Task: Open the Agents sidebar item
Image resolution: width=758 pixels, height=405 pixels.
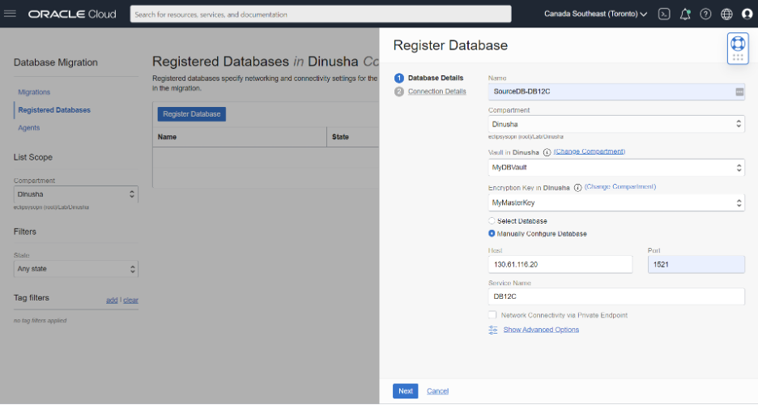Action: (x=29, y=128)
